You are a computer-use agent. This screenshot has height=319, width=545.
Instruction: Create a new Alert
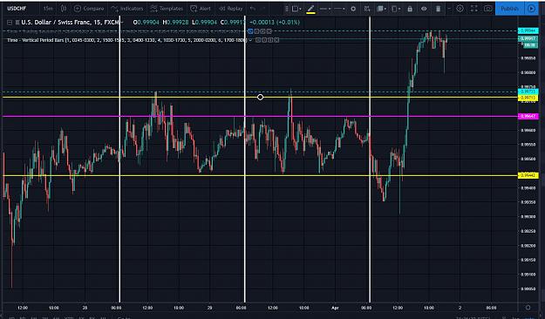click(x=201, y=9)
